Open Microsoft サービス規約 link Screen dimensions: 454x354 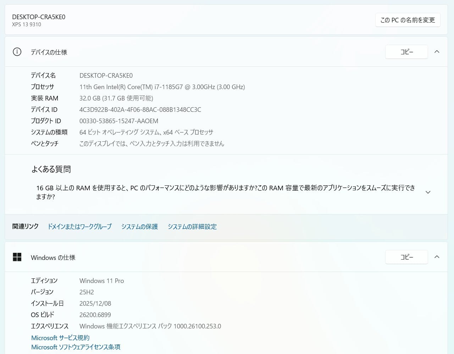tap(60, 338)
